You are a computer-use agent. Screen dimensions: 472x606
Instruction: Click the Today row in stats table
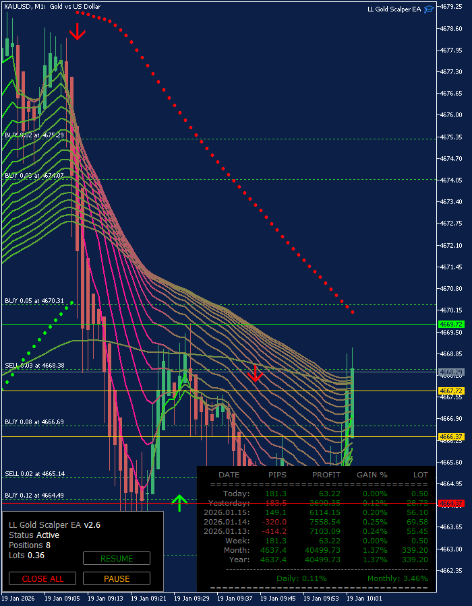[x=316, y=494]
